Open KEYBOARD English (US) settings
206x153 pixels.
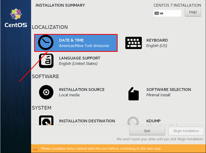[157, 43]
